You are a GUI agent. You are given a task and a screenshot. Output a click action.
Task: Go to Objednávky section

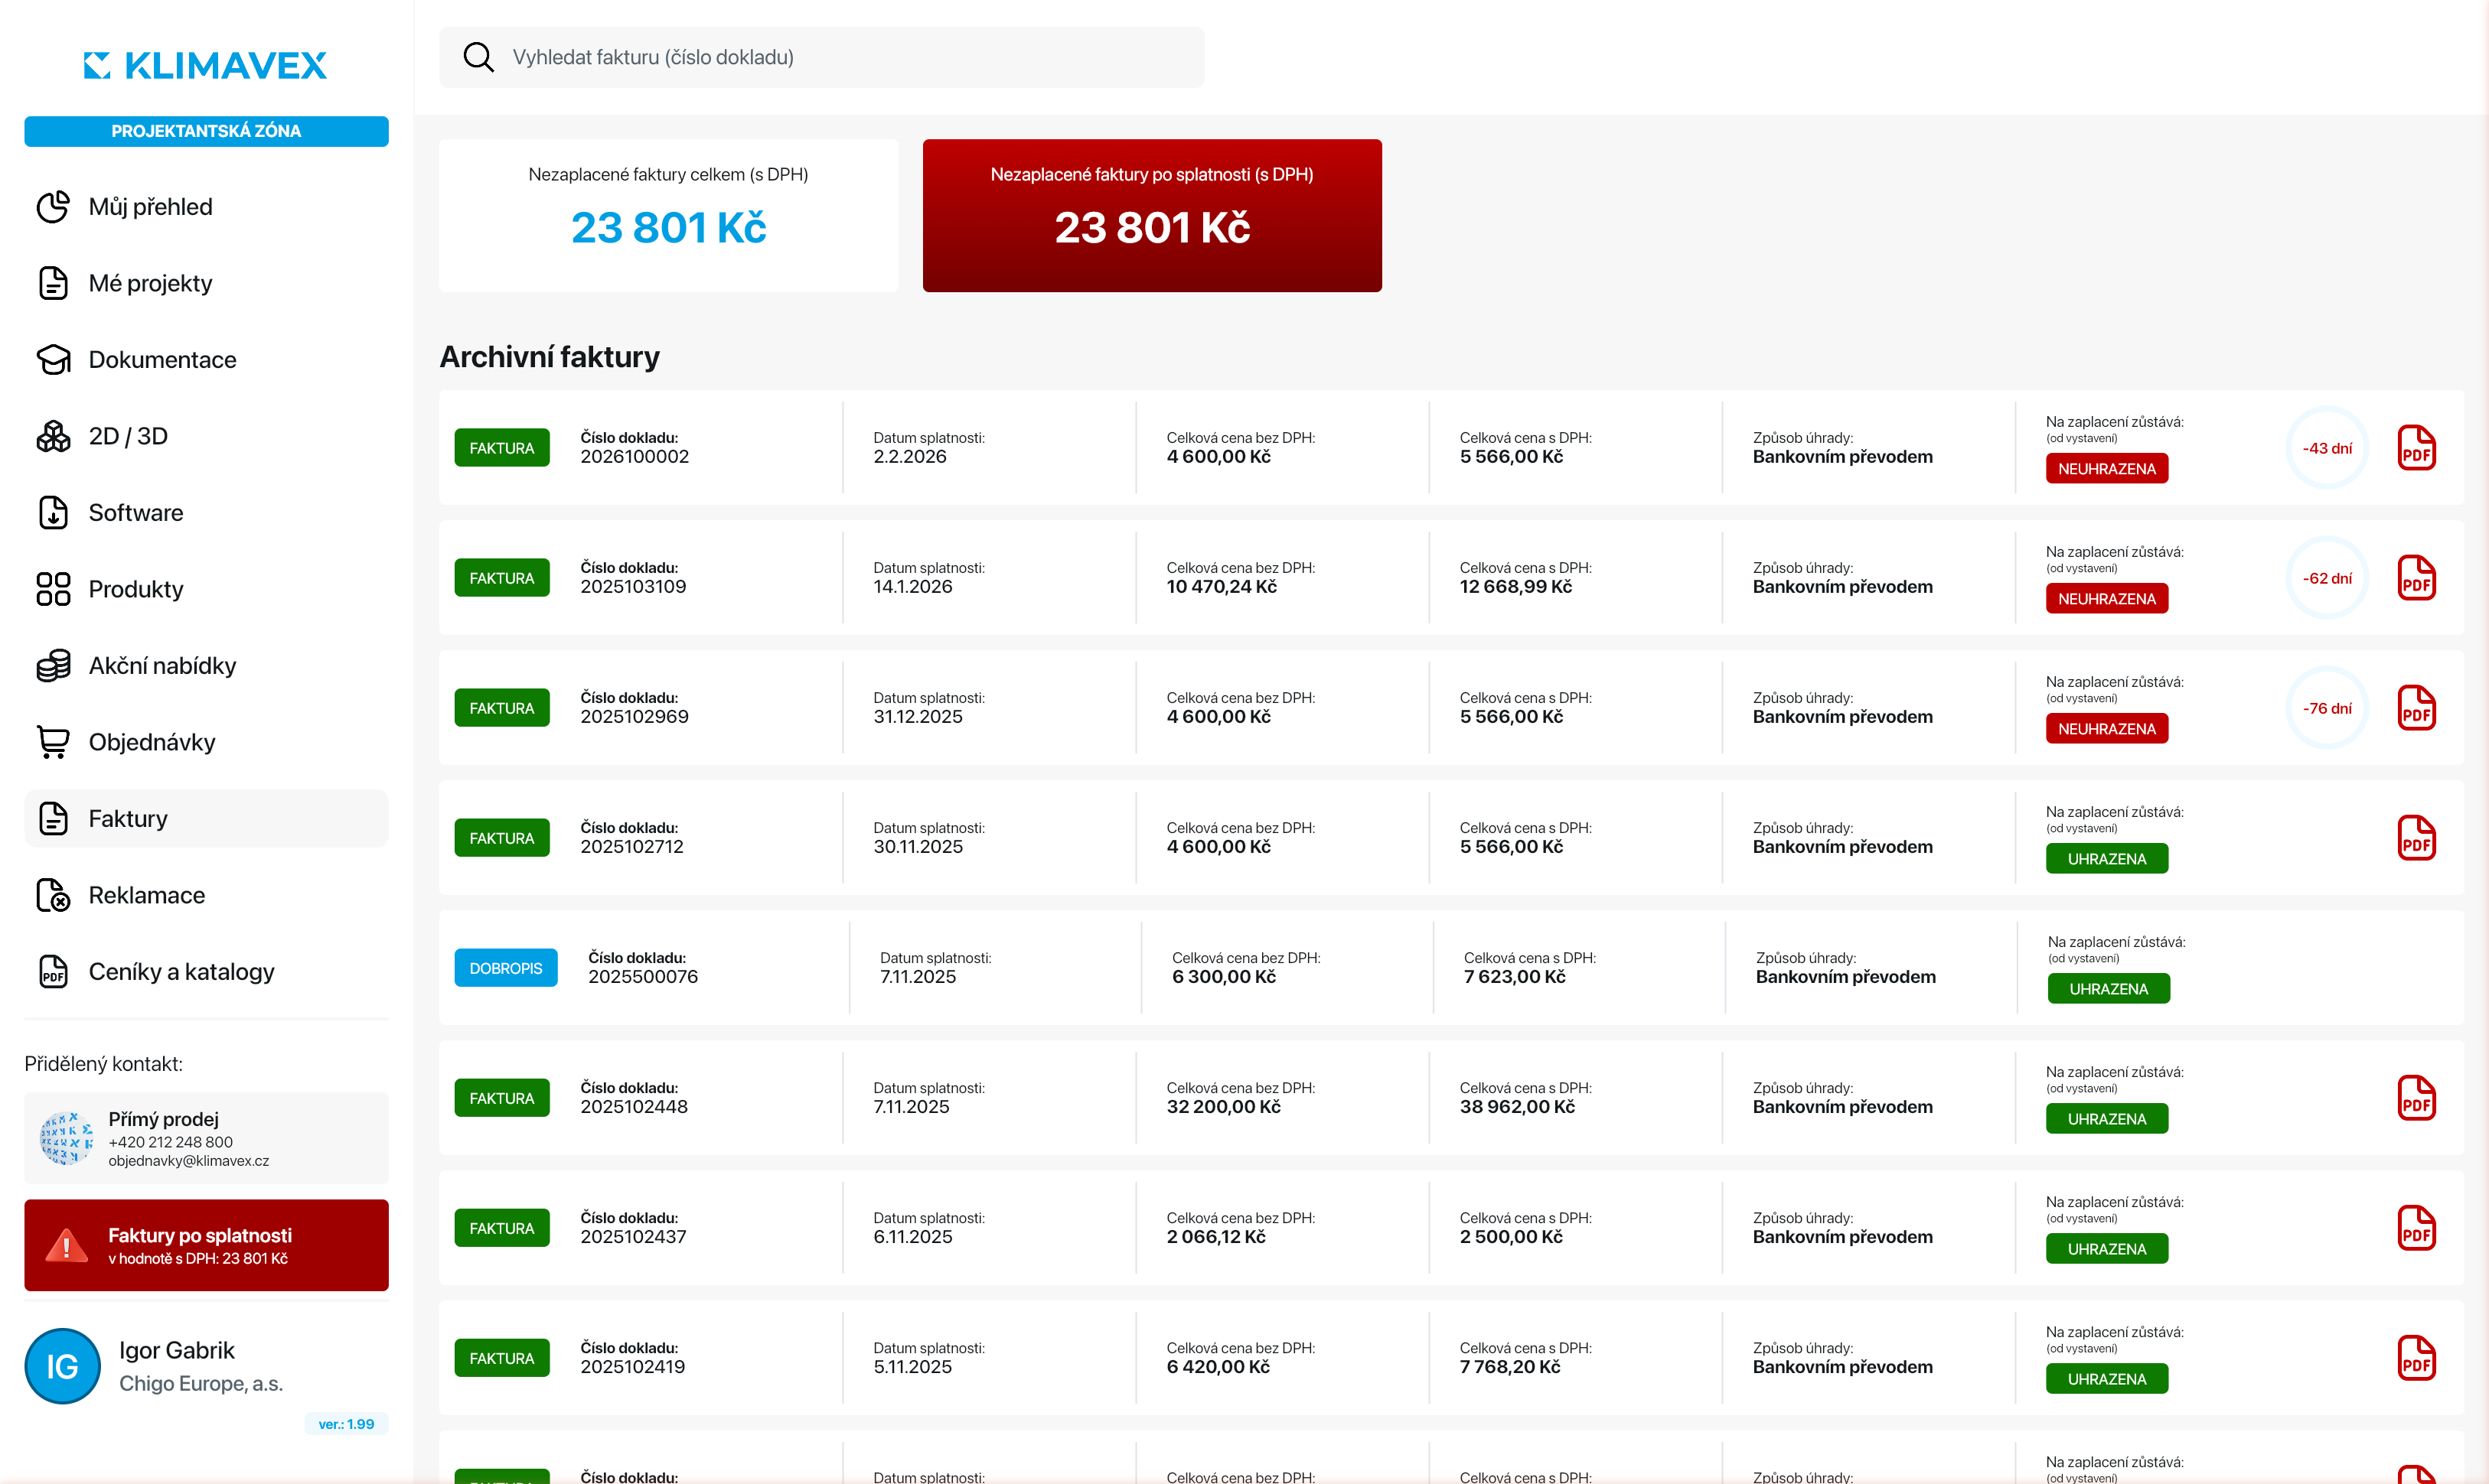(206, 742)
